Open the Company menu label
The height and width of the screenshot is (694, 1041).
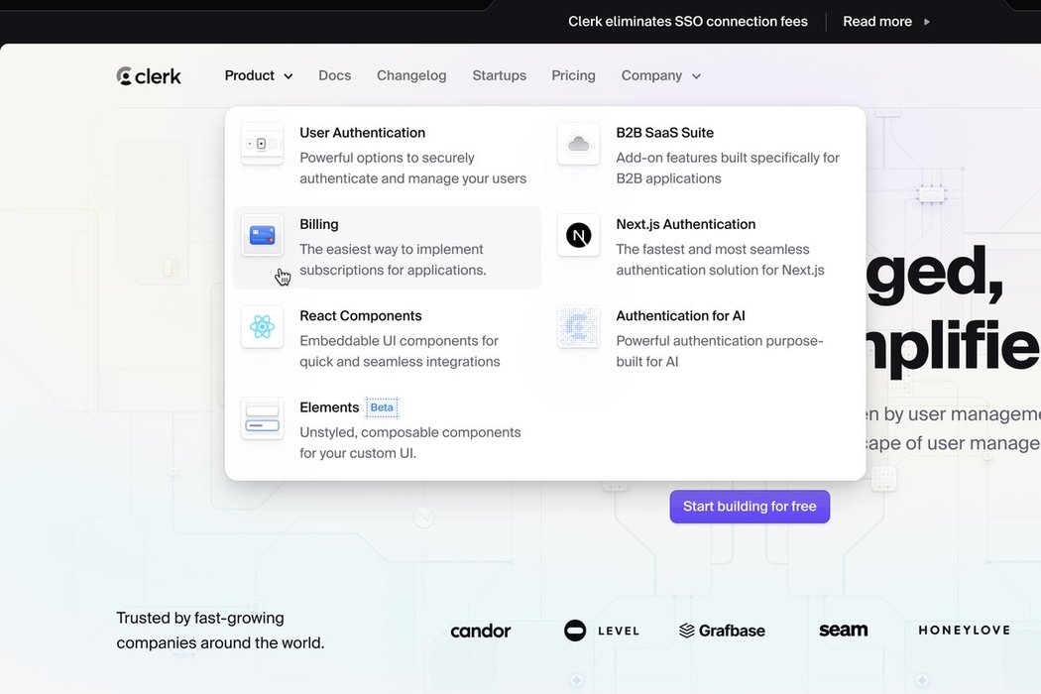(651, 75)
